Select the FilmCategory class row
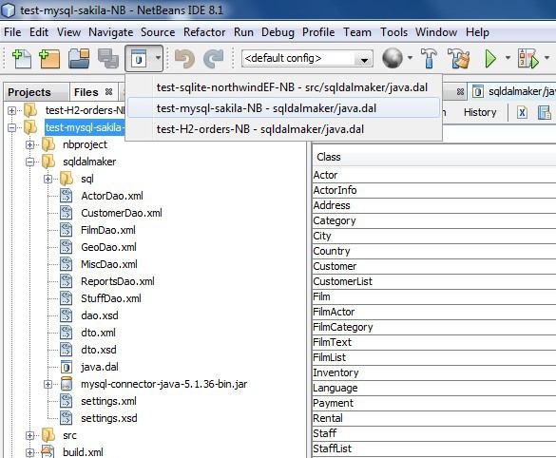The width and height of the screenshot is (556, 458). [434, 327]
